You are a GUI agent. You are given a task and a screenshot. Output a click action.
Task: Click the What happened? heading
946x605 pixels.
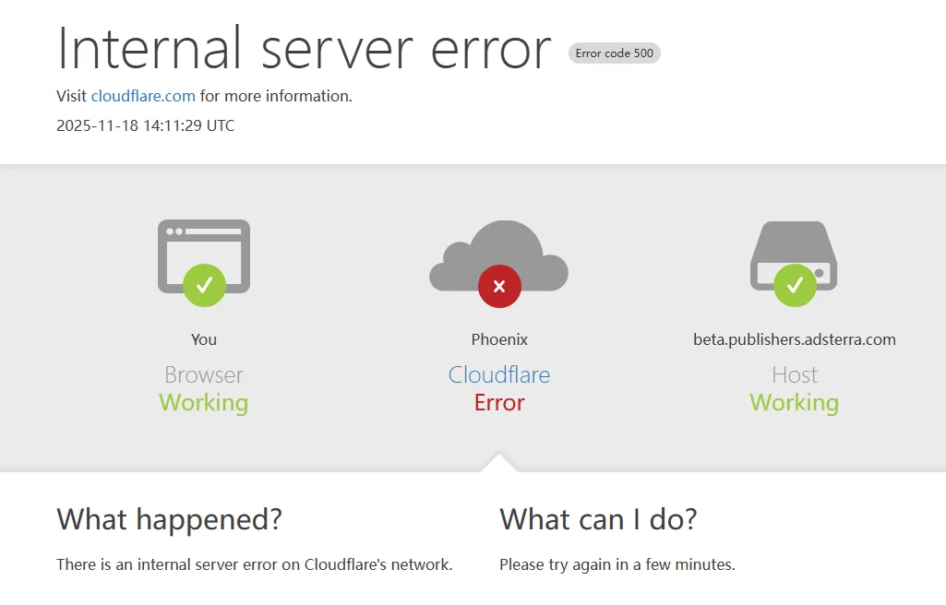pyautogui.click(x=169, y=519)
